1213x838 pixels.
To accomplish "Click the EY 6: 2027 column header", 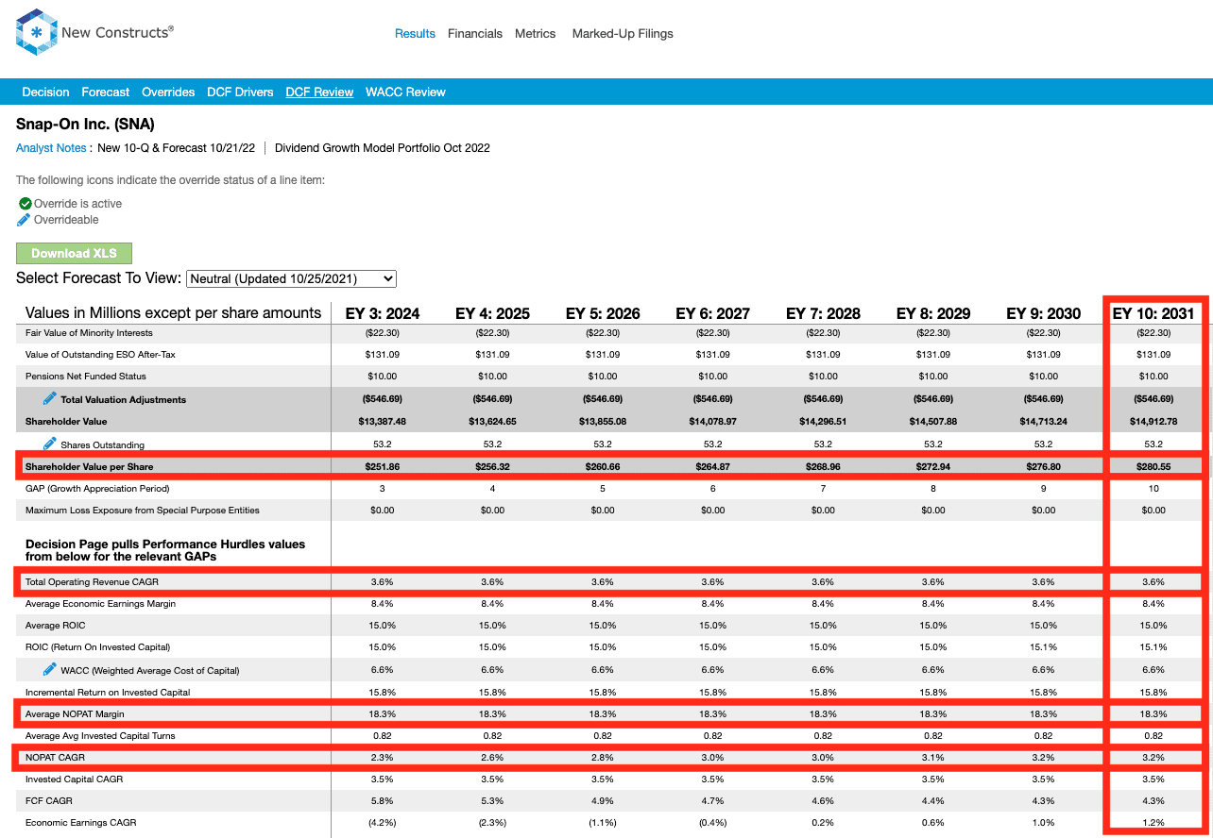I will click(x=712, y=313).
